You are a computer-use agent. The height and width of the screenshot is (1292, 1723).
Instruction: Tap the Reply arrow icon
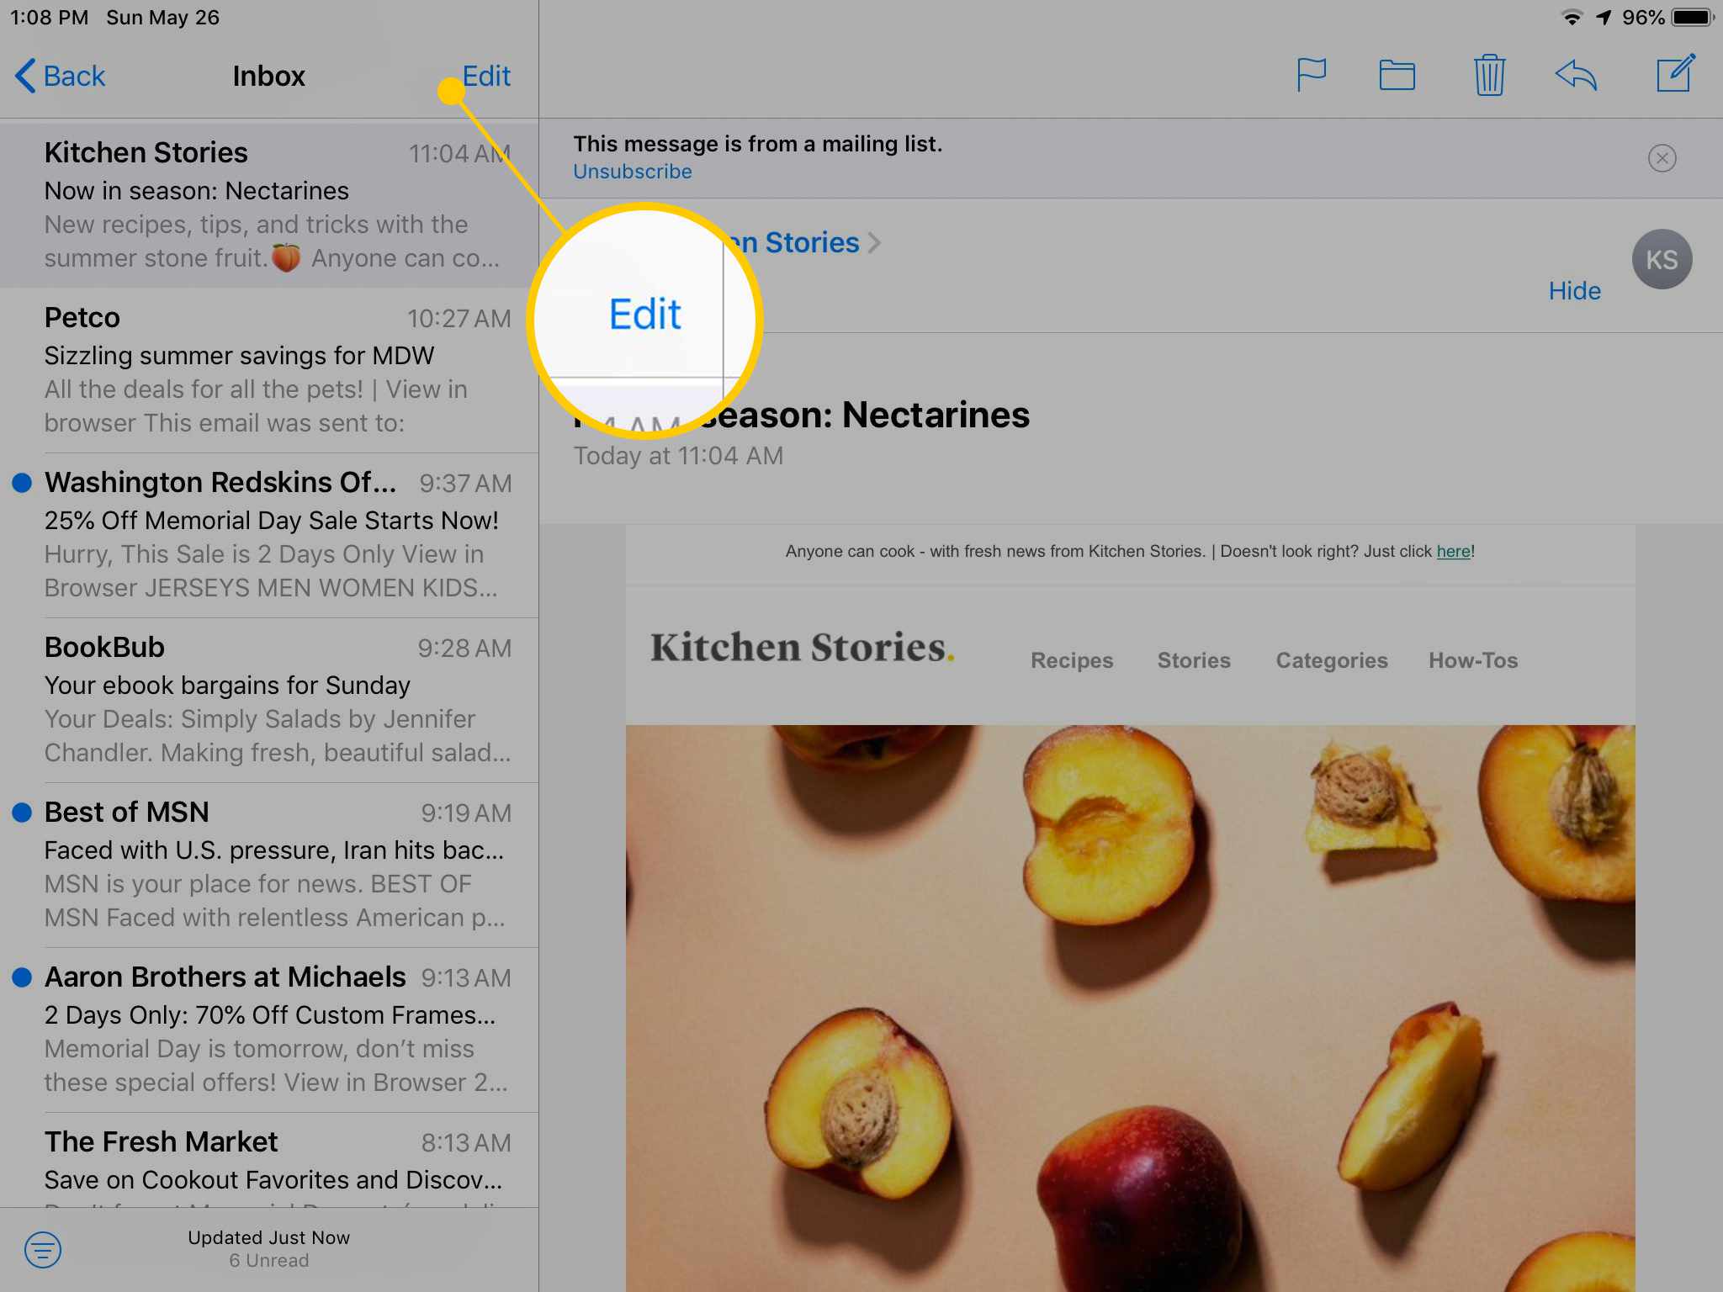(x=1576, y=75)
